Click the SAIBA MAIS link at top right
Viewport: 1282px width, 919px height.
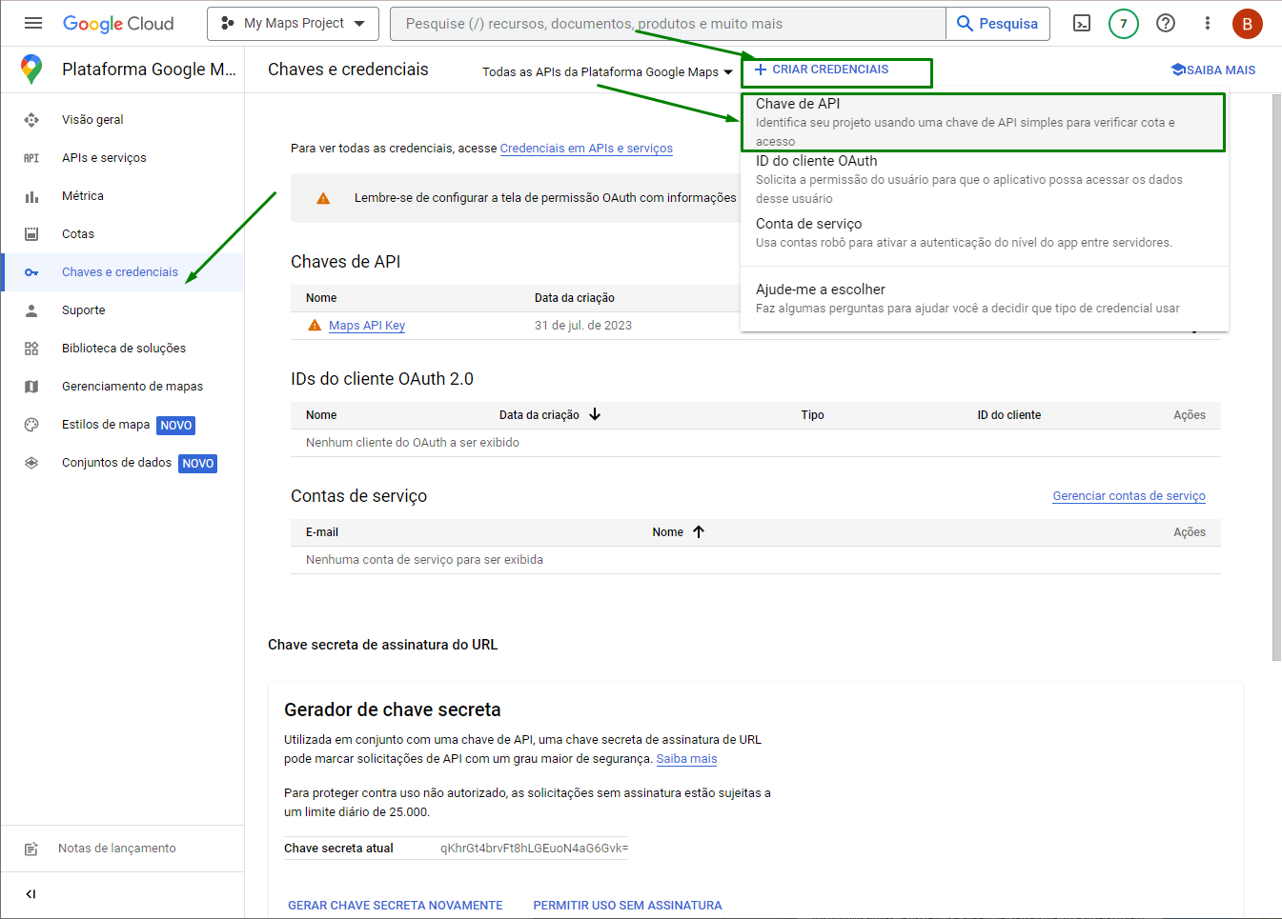tap(1213, 70)
